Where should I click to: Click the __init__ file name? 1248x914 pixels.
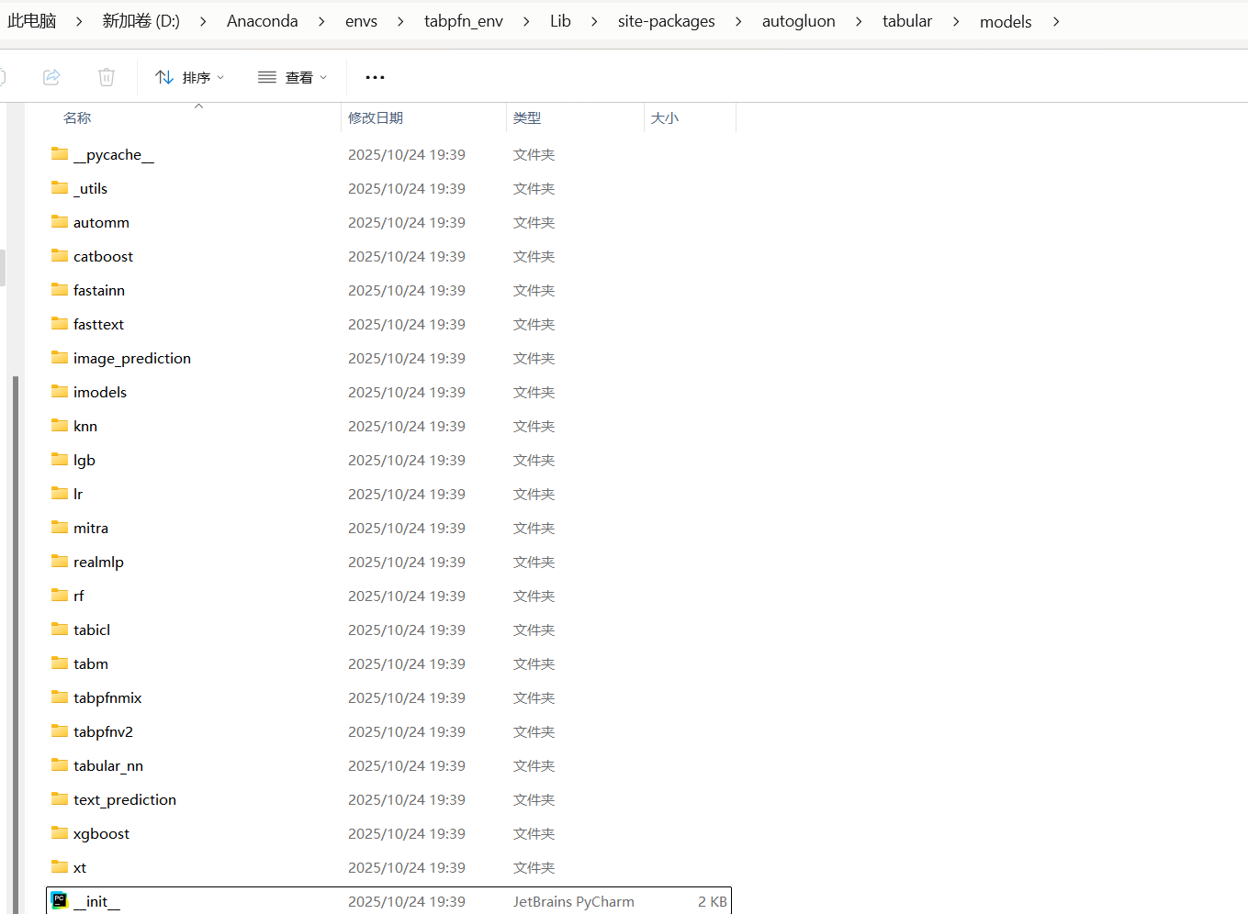click(96, 901)
